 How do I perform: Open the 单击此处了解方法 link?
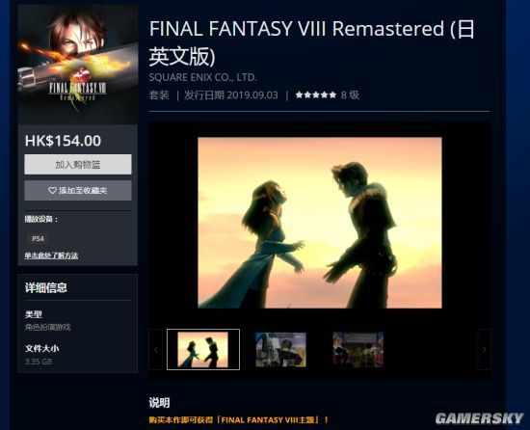pos(51,255)
